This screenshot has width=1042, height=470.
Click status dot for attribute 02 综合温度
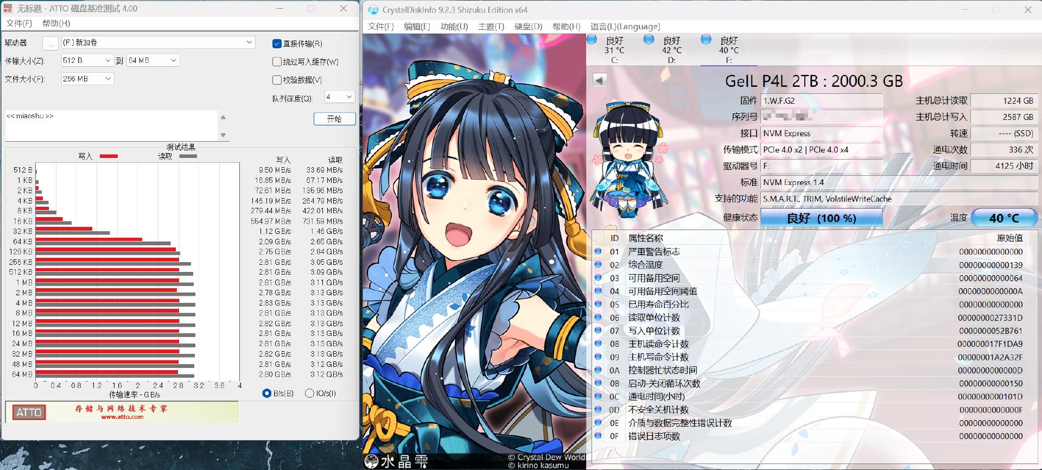pos(598,264)
